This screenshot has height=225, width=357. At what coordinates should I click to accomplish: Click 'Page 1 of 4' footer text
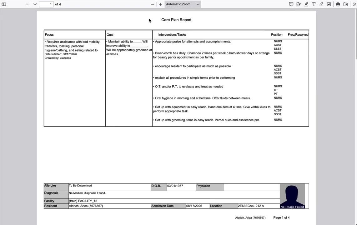click(x=281, y=217)
